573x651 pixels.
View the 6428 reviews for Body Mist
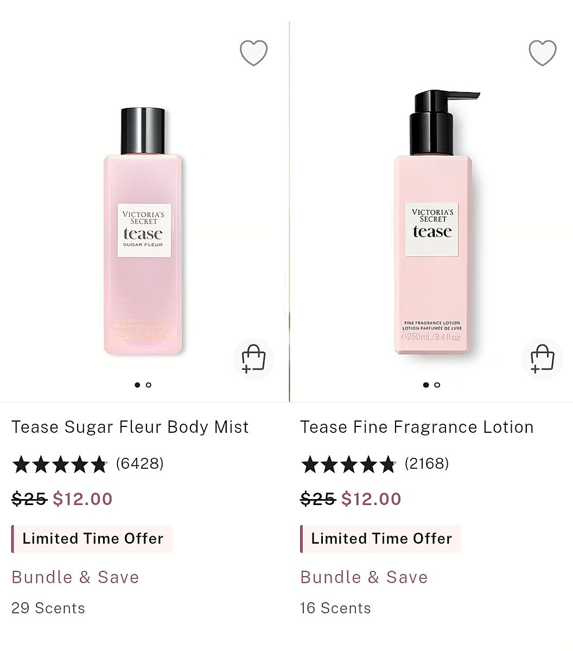pyautogui.click(x=139, y=463)
